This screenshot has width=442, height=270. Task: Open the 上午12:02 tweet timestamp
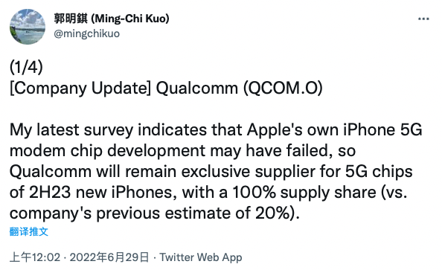pos(35,257)
